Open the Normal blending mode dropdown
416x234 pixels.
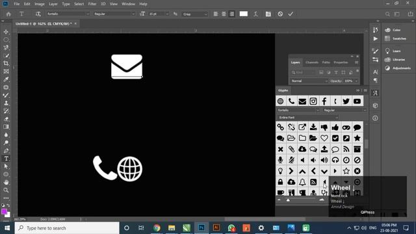pyautogui.click(x=309, y=81)
